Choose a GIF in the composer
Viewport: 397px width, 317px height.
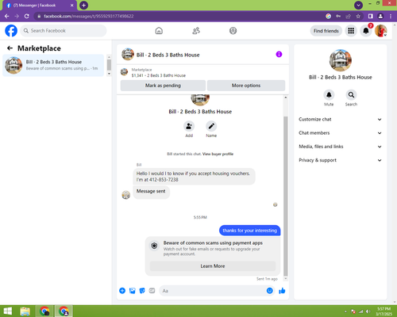152,291
